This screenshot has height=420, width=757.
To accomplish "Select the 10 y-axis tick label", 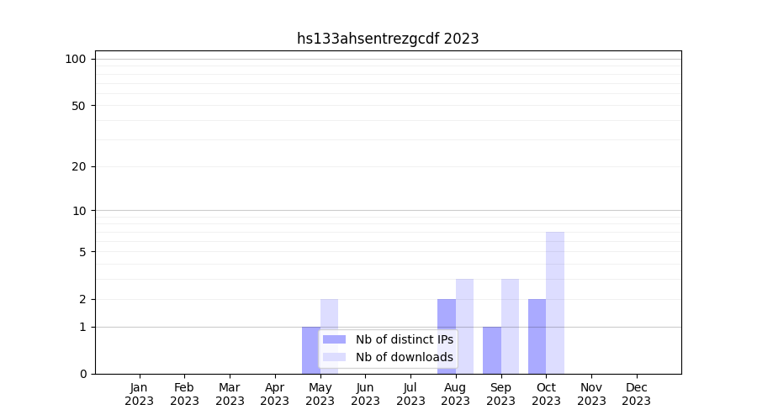I will 79,211.
